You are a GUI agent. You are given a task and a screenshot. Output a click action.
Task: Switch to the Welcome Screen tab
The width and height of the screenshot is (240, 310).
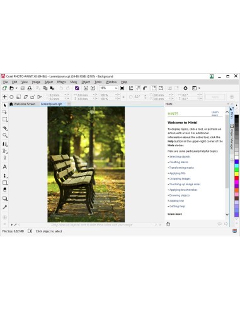click(x=23, y=104)
